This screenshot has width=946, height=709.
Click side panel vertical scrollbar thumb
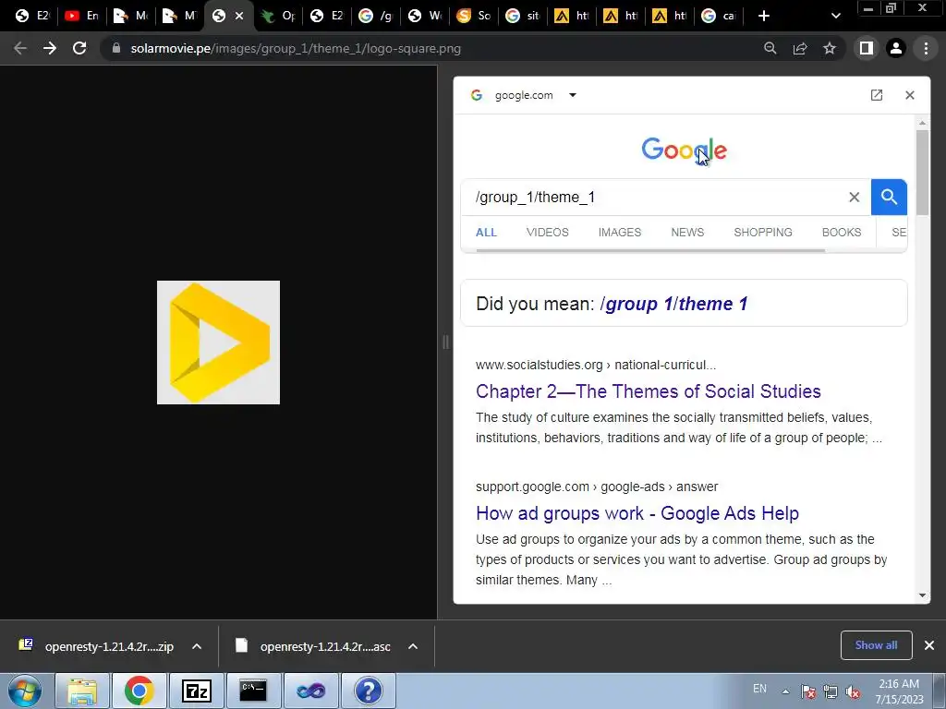(922, 172)
